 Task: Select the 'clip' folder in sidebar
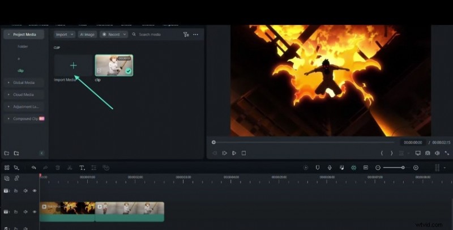pyautogui.click(x=20, y=70)
